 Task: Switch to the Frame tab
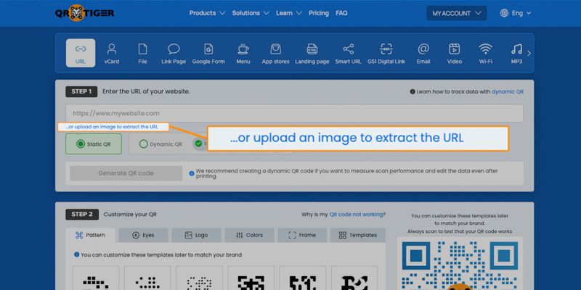(x=302, y=235)
